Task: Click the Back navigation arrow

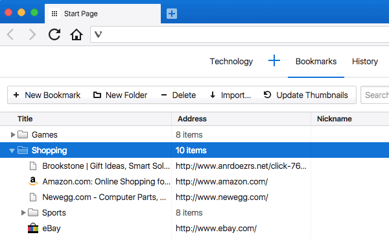Action: pos(10,34)
